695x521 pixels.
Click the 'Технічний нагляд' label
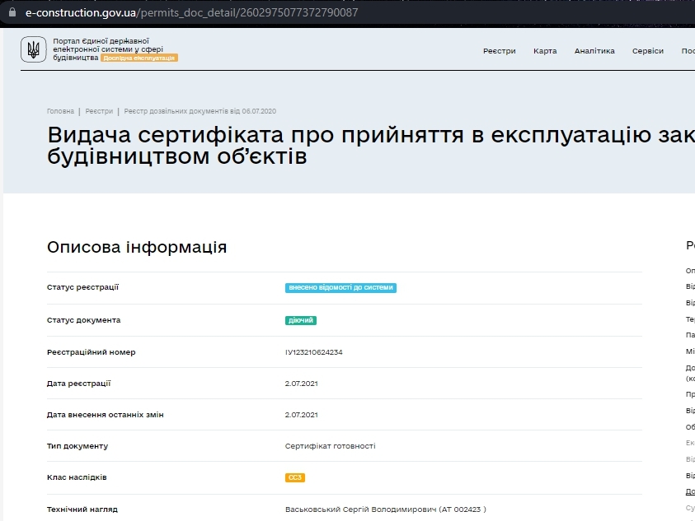[82, 509]
